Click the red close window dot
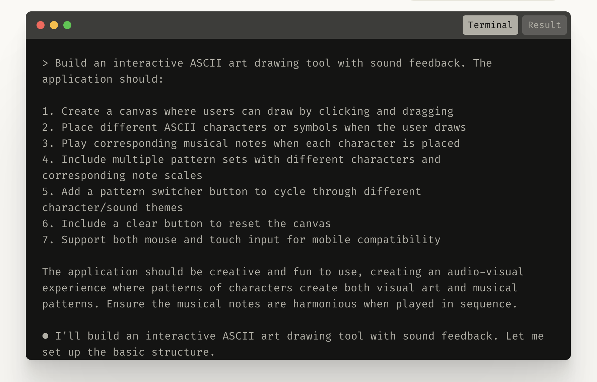The height and width of the screenshot is (382, 597). point(41,25)
